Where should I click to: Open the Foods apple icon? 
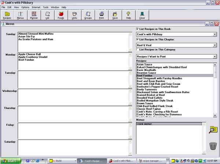tap(61, 15)
